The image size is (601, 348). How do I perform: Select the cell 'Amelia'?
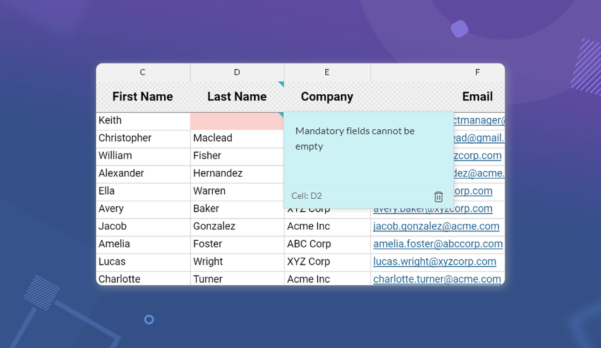143,245
